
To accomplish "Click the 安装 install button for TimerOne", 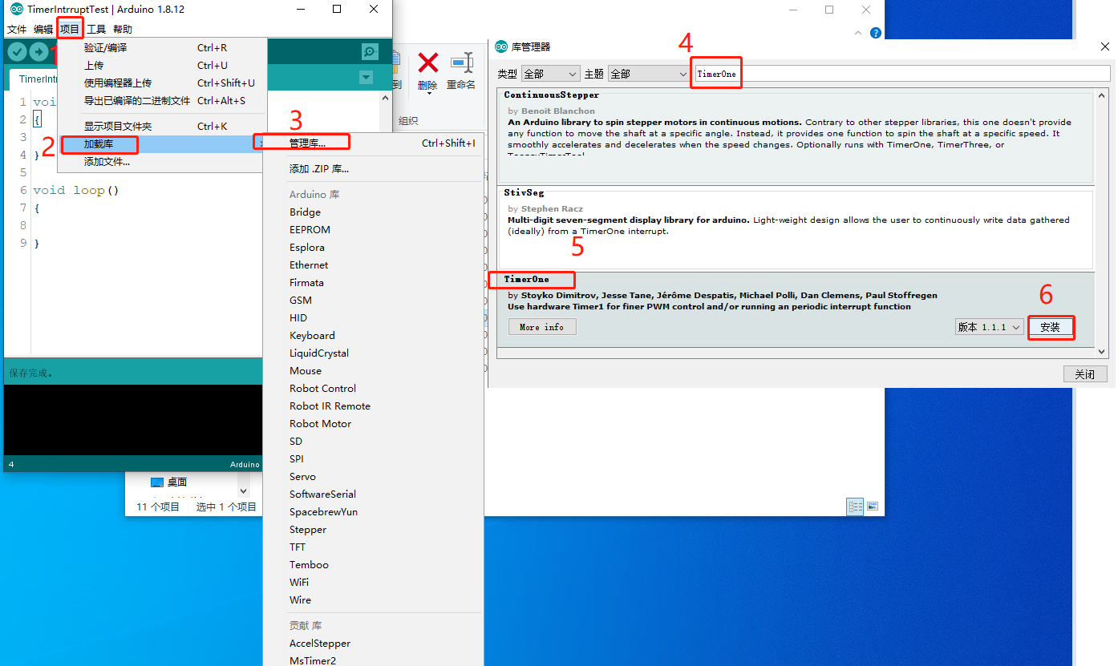I will coord(1050,327).
